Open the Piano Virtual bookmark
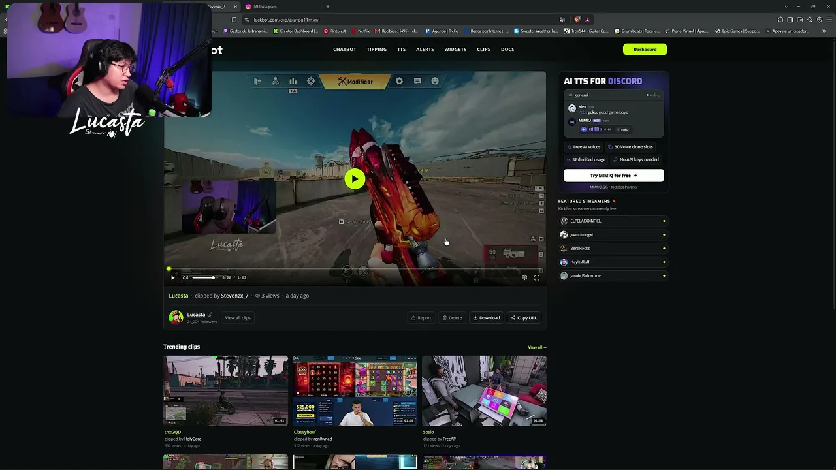 coord(687,31)
